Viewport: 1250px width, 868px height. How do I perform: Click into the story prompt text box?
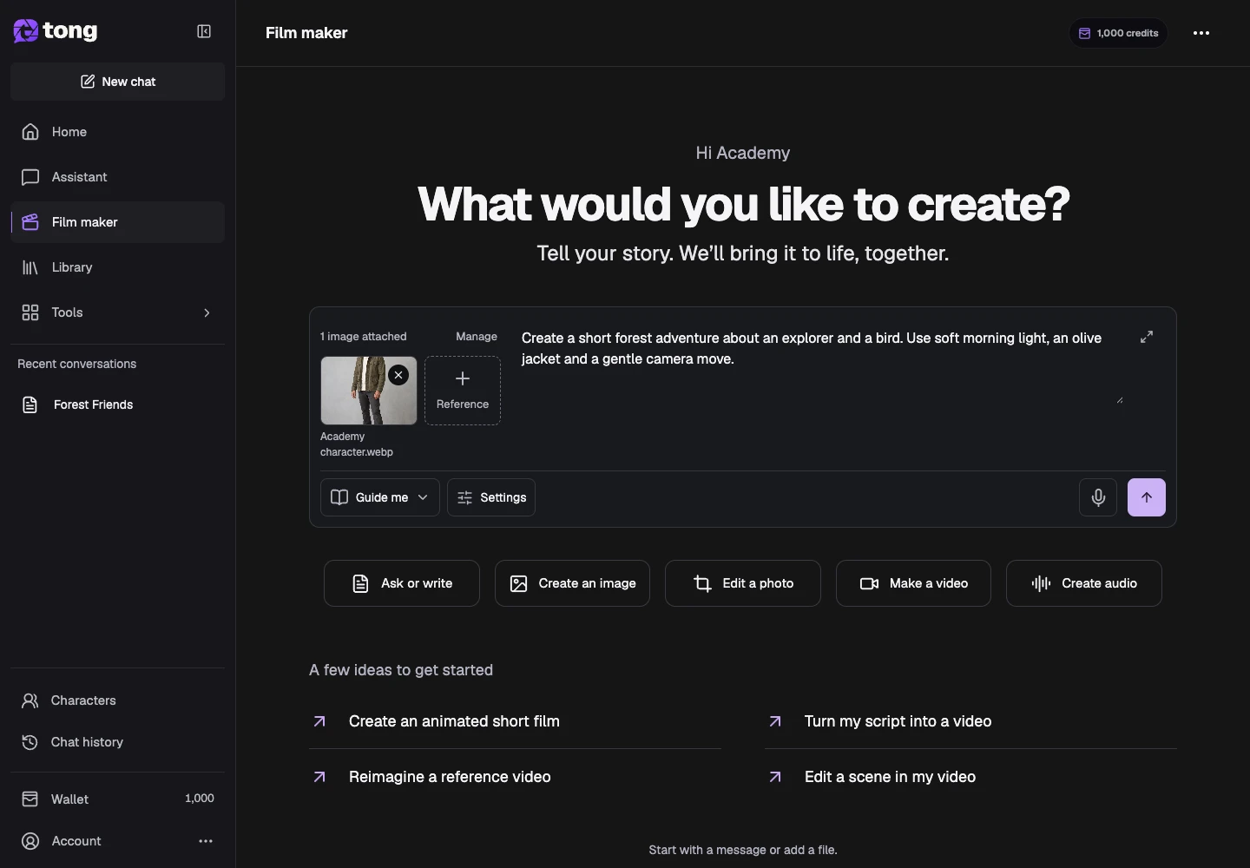point(821,365)
